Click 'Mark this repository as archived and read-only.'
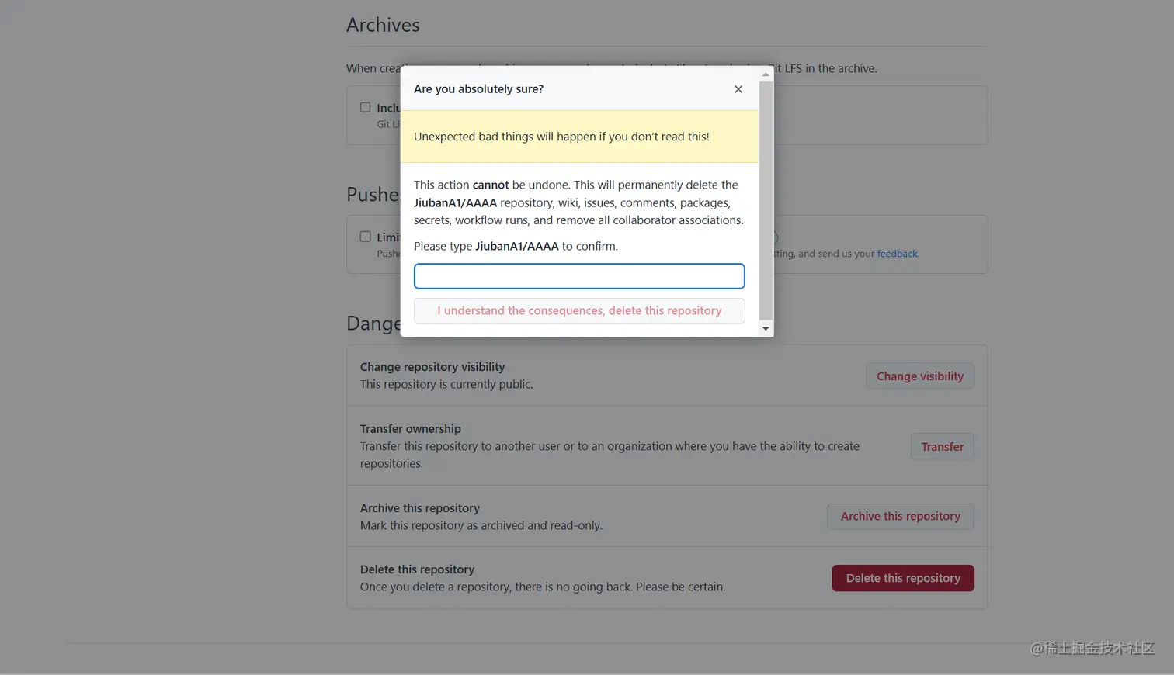 point(481,526)
